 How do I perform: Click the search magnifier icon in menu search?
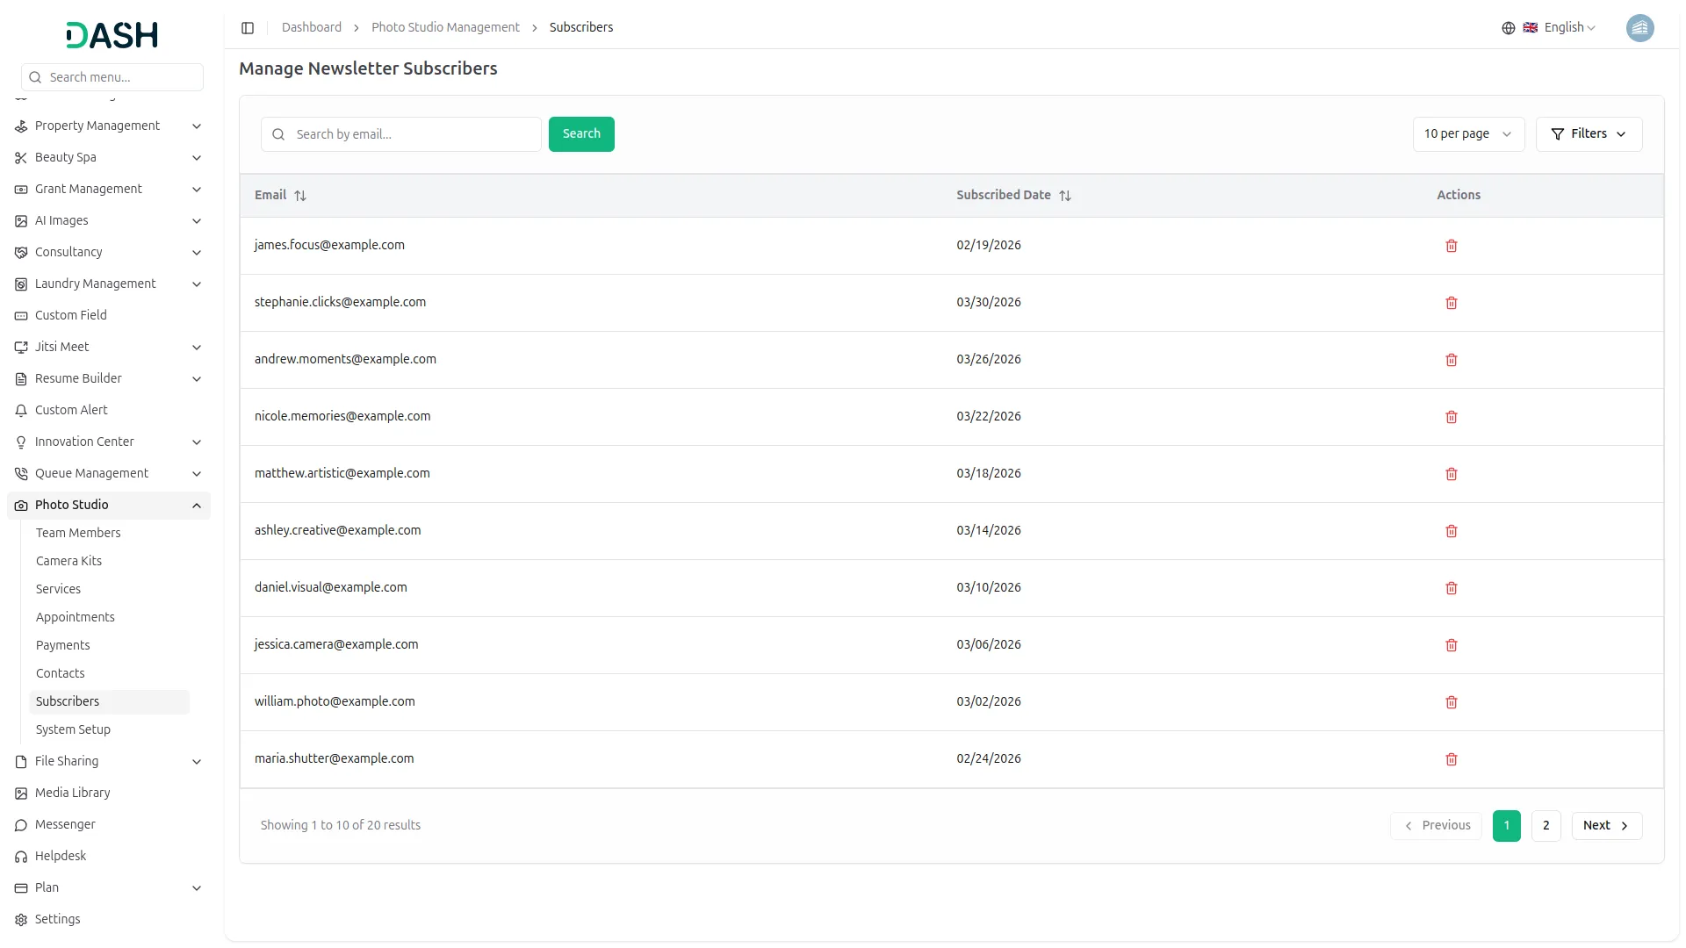coord(35,76)
